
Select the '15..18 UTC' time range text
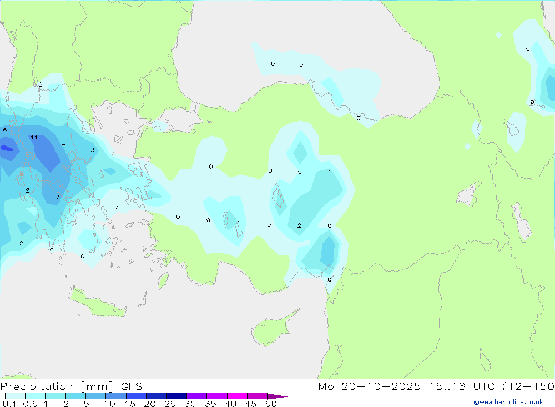(461, 386)
